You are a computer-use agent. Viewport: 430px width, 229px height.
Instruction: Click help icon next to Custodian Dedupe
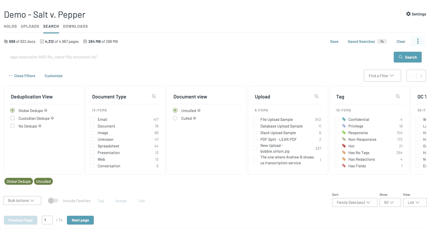(x=52, y=118)
